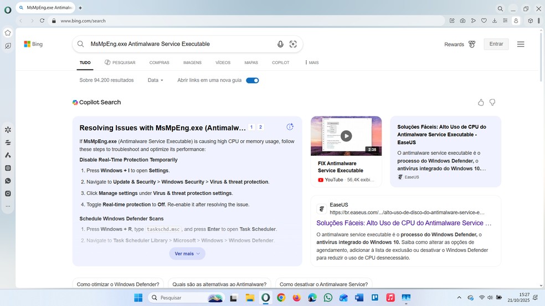Switch to the COMPRAS tab
The height and width of the screenshot is (306, 545).
point(159,63)
